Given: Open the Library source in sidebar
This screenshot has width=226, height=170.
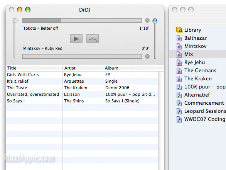Looking at the screenshot, I should pyautogui.click(x=193, y=30).
